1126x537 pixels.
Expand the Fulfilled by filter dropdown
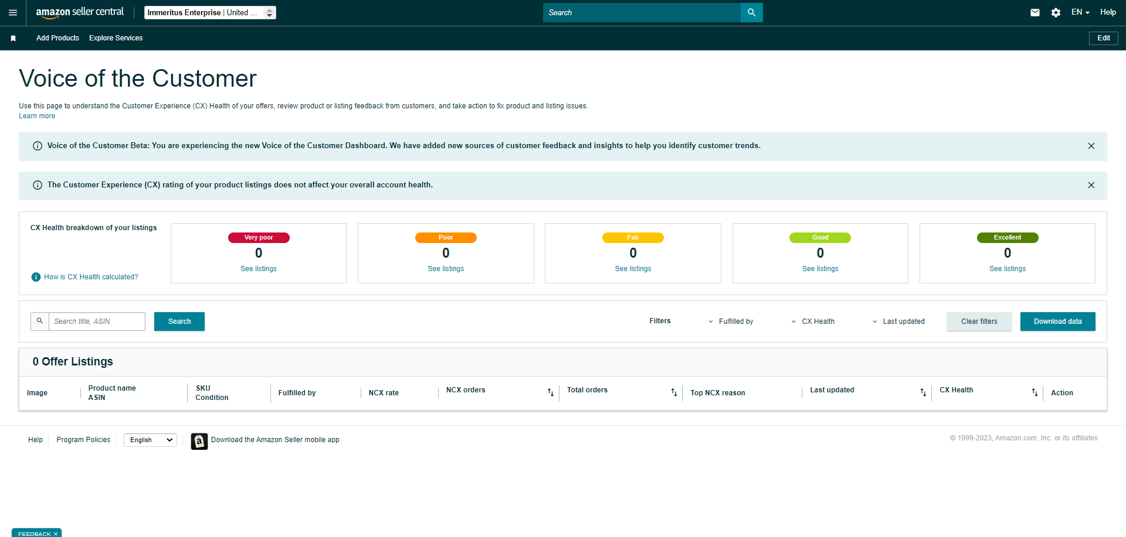point(731,321)
